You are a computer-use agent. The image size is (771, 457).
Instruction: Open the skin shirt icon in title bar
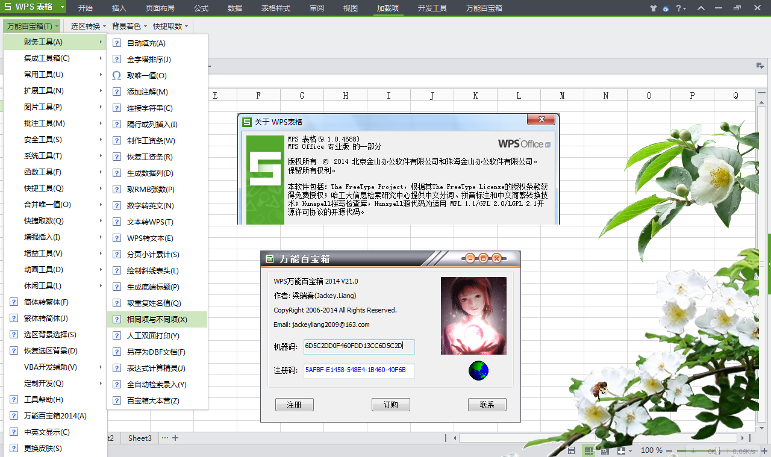tap(654, 8)
